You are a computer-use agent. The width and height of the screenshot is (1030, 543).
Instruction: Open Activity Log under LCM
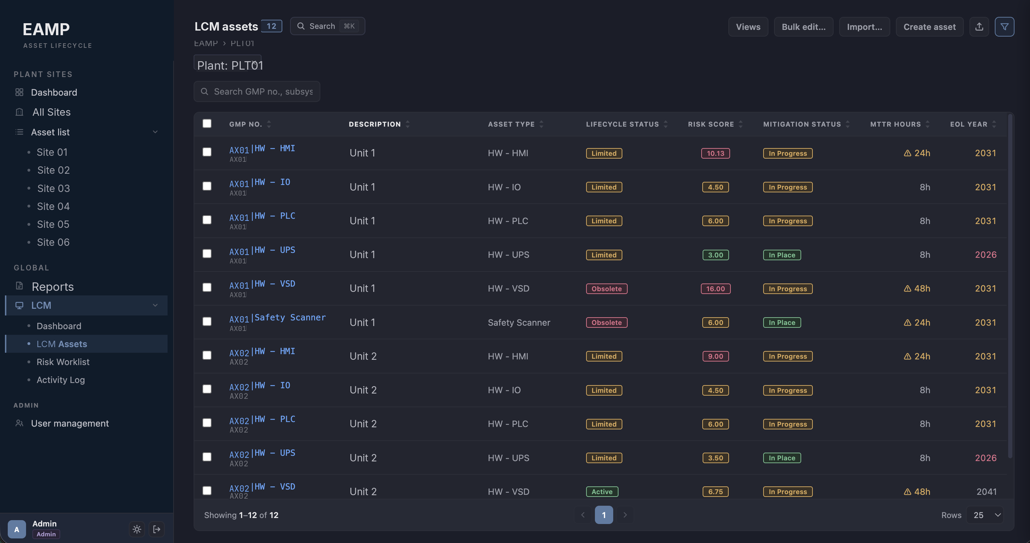click(x=61, y=380)
